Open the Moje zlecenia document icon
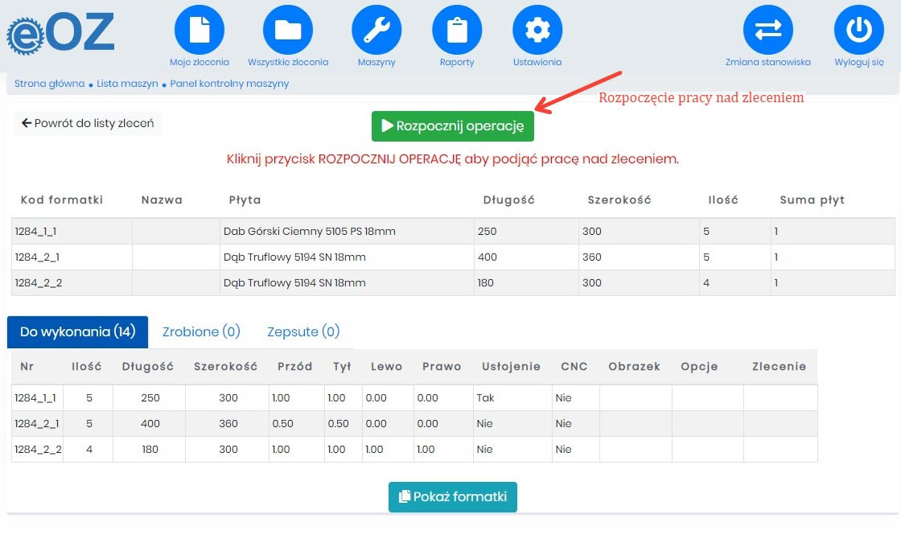This screenshot has height=535, width=901. (199, 30)
